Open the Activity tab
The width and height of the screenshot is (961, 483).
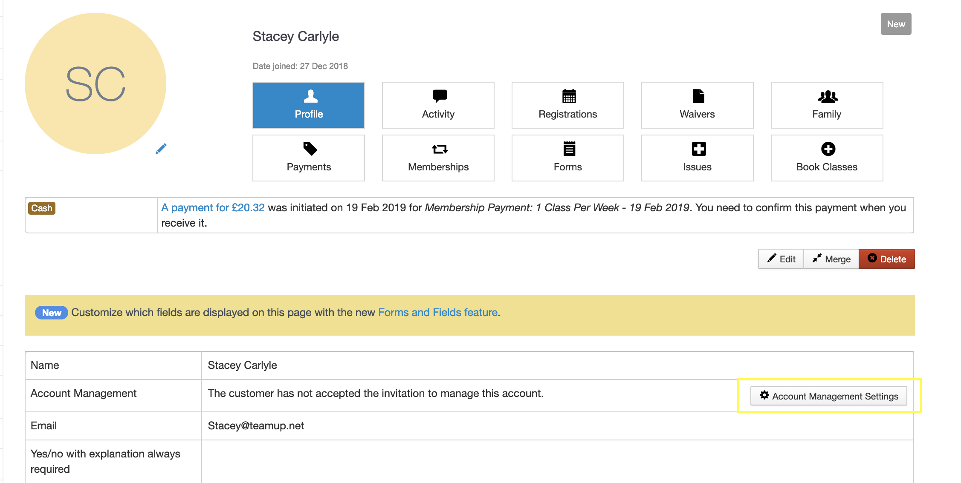438,105
